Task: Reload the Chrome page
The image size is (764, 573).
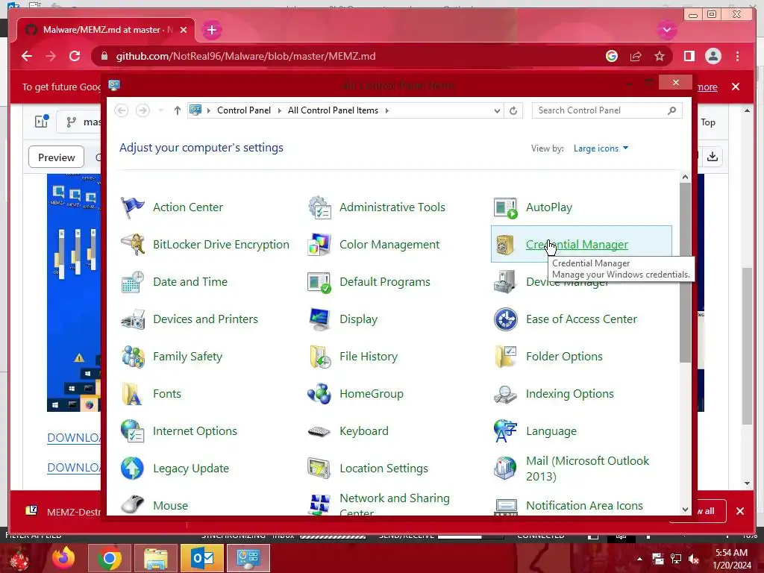Action: 75,56
